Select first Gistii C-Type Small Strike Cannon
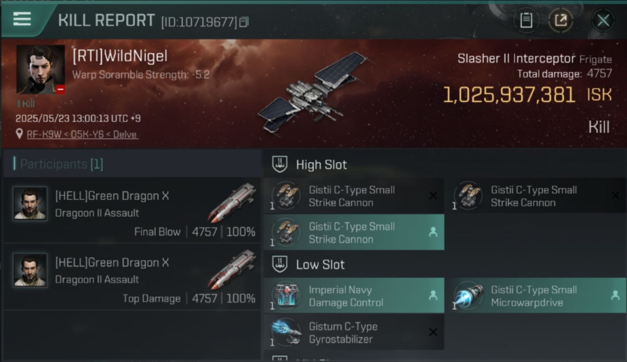Image resolution: width=627 pixels, height=362 pixels. pyautogui.click(x=354, y=195)
